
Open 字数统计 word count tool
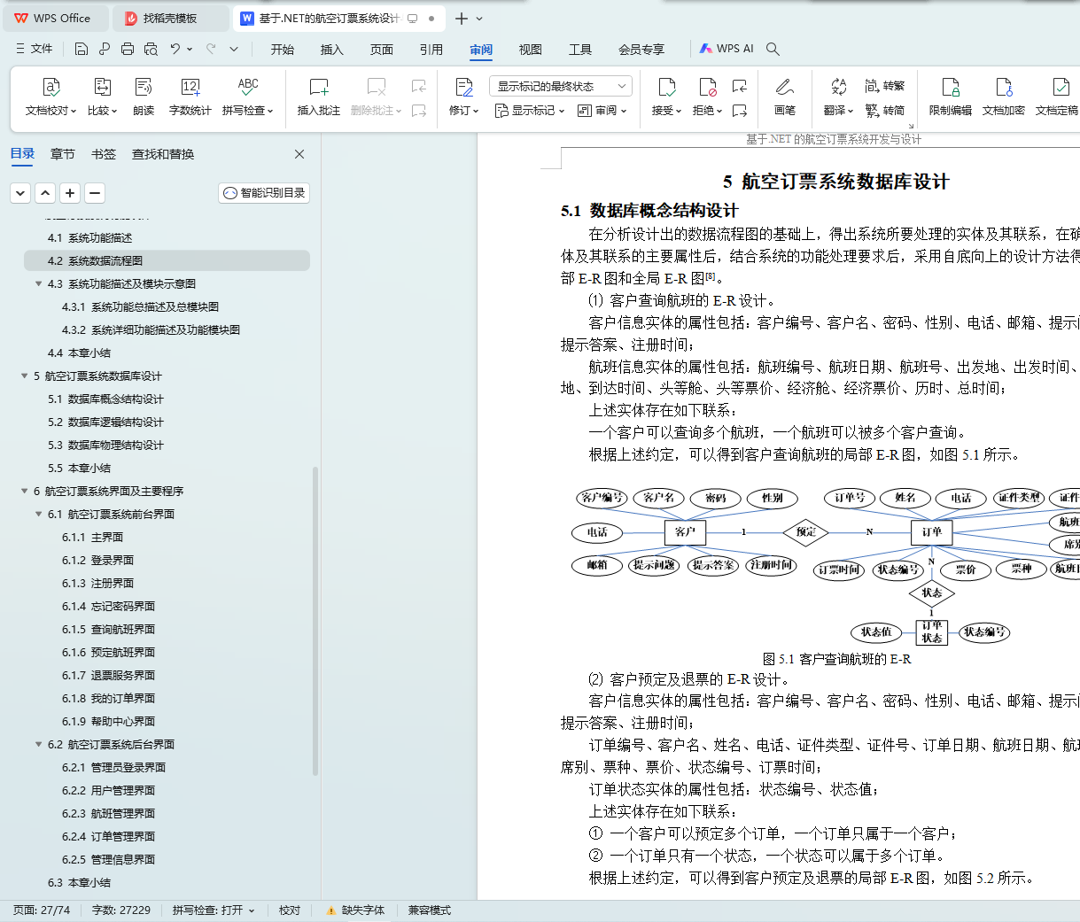190,87
